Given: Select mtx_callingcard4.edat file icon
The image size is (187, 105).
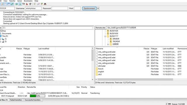Looking at the screenshot, I should [x=97, y=52].
